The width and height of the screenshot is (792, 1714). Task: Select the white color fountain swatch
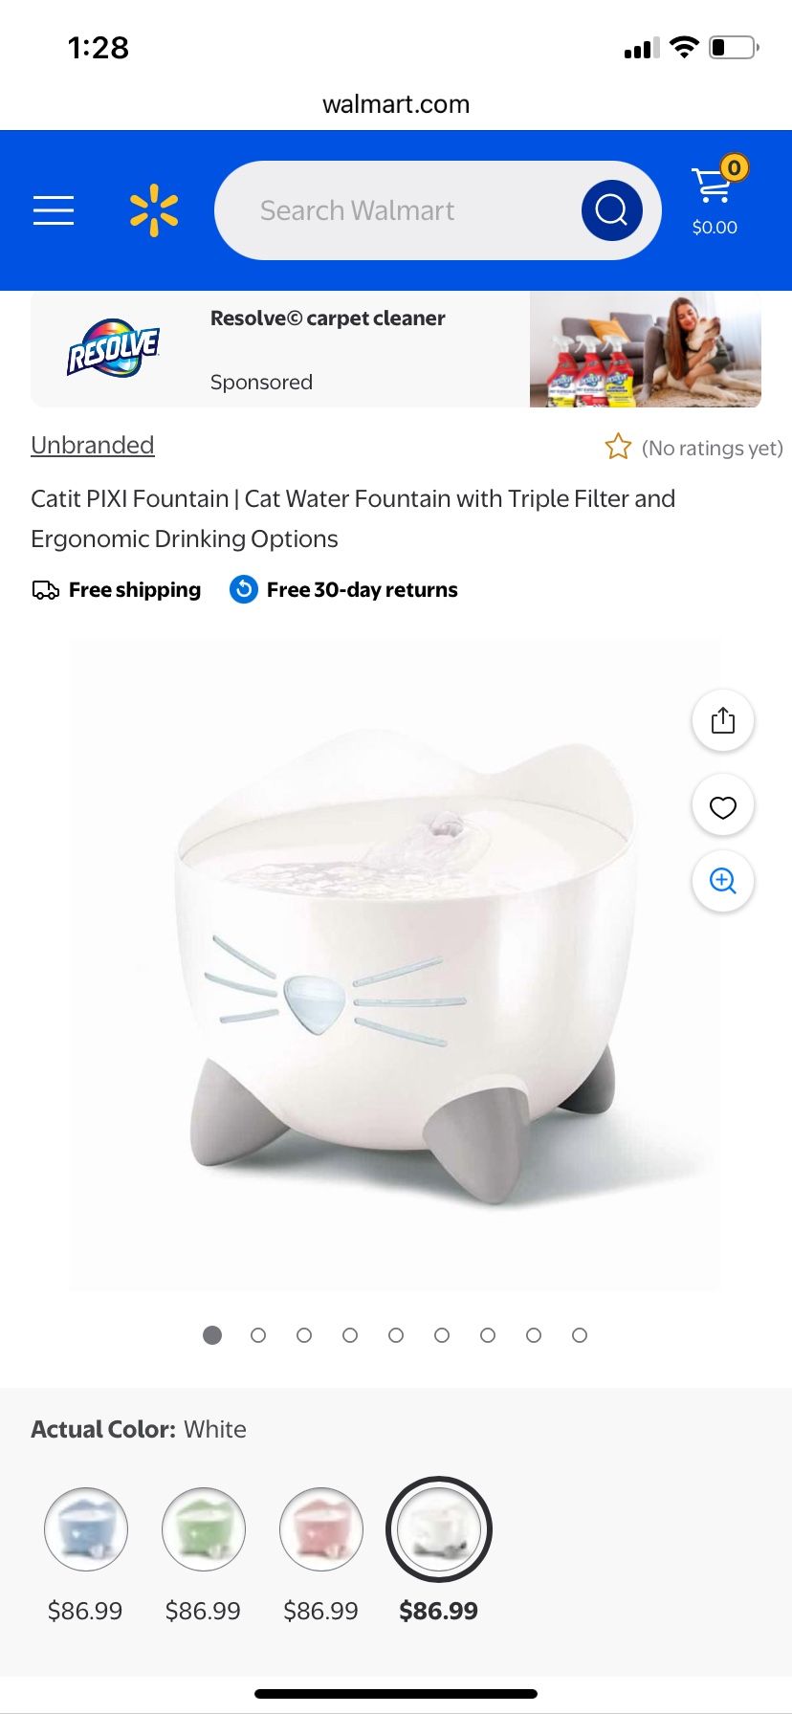[x=439, y=1529]
